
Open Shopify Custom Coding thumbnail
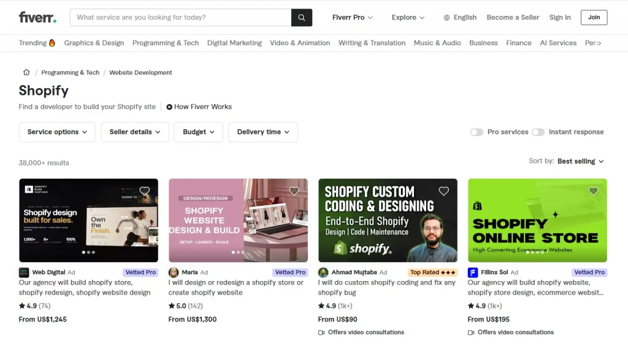pos(388,220)
